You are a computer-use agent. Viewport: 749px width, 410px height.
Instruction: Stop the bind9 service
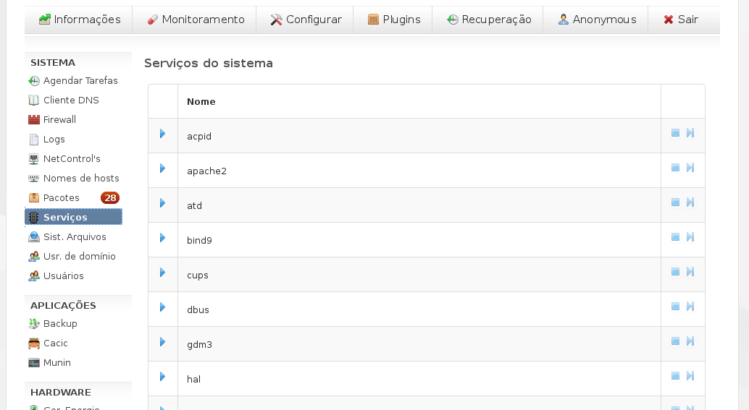pyautogui.click(x=675, y=237)
